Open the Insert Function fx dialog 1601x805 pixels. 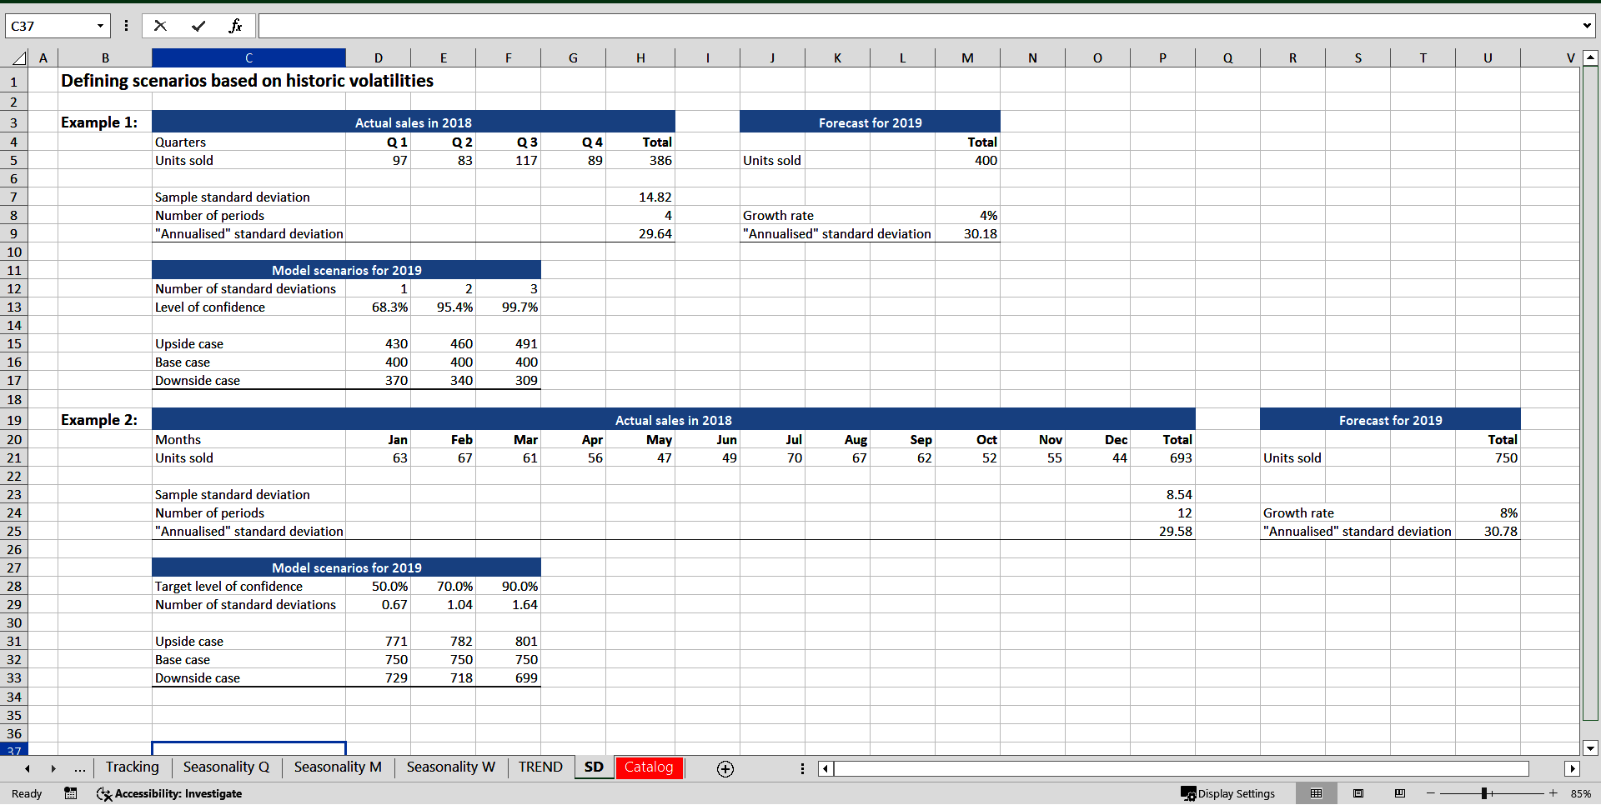click(x=235, y=26)
